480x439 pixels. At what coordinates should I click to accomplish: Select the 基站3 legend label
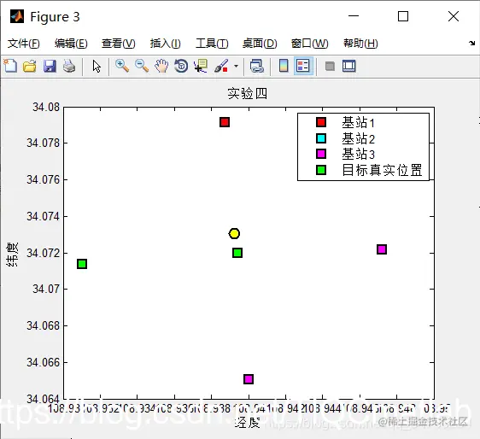[x=358, y=154]
